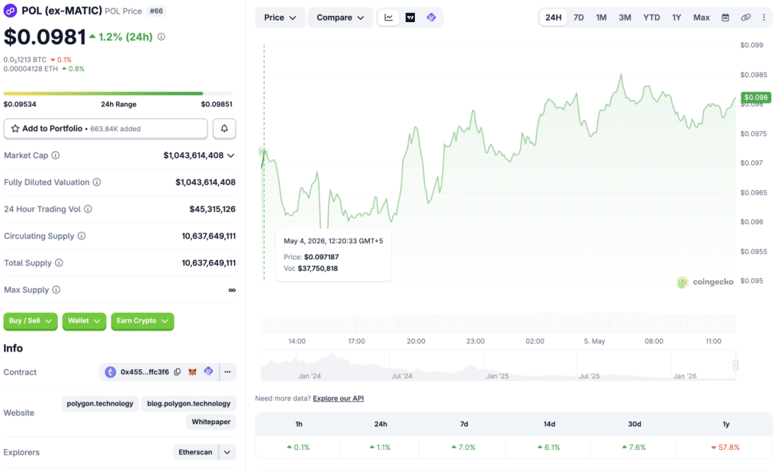This screenshot has width=781, height=472.
Task: Click the purple chart mode icon
Action: 432,18
